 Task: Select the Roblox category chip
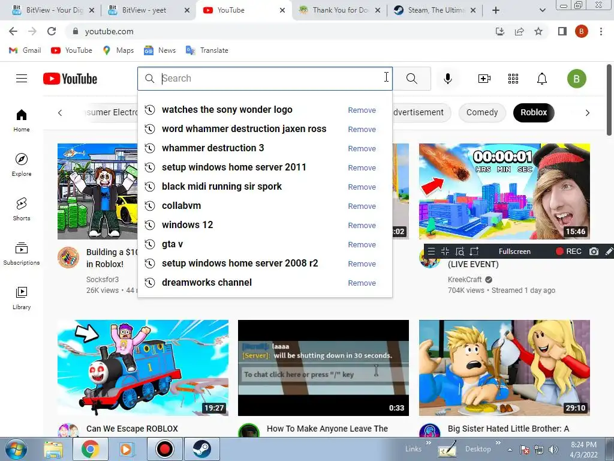[533, 112]
